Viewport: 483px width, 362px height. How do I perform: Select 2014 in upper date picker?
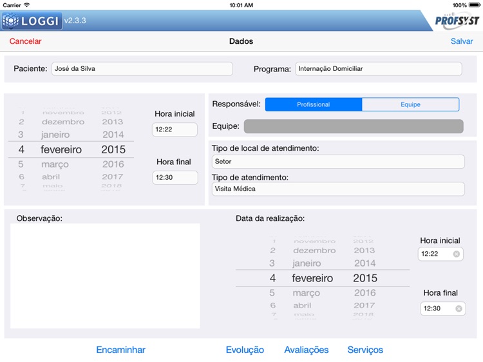(x=113, y=135)
